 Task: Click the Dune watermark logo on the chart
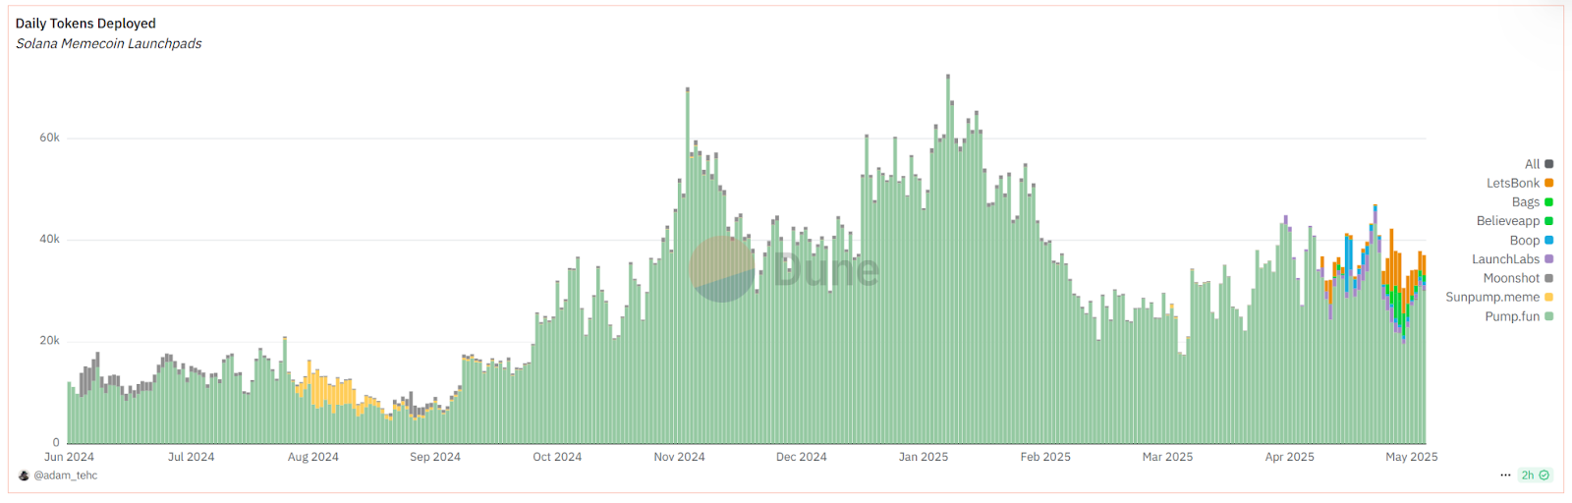point(722,269)
